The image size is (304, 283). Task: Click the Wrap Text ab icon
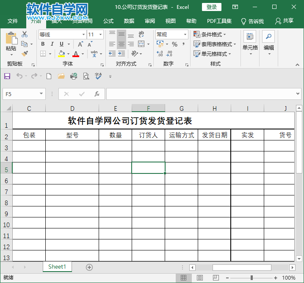(x=141, y=34)
